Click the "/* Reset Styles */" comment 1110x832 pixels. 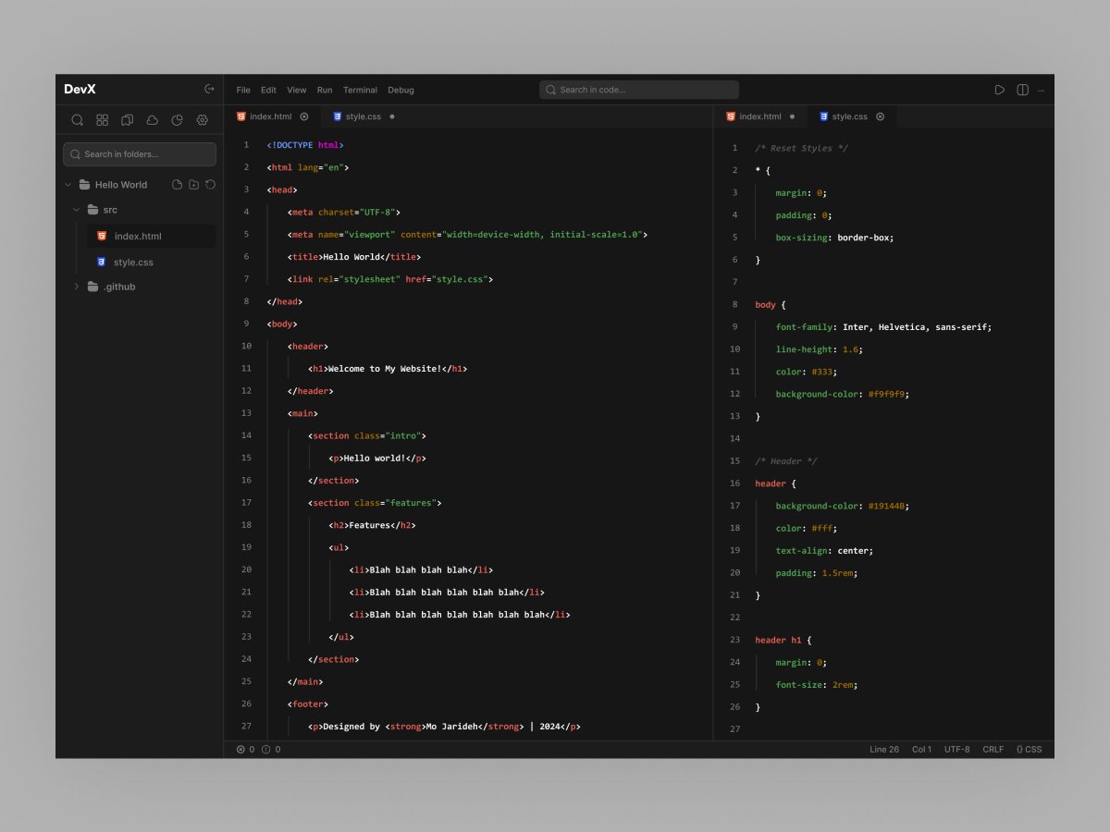point(801,148)
